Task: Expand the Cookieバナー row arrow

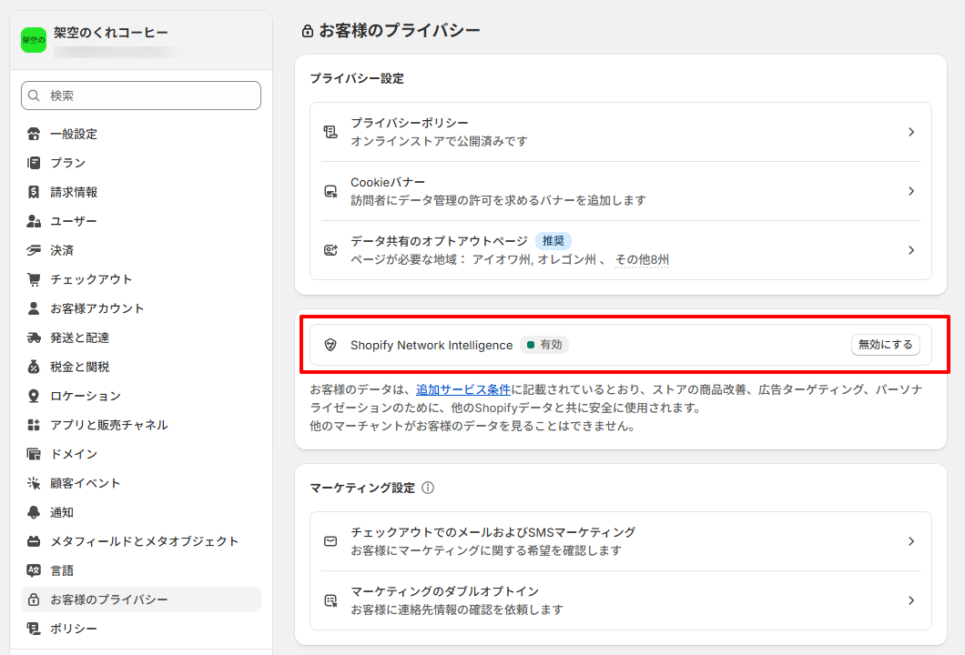Action: coord(911,191)
